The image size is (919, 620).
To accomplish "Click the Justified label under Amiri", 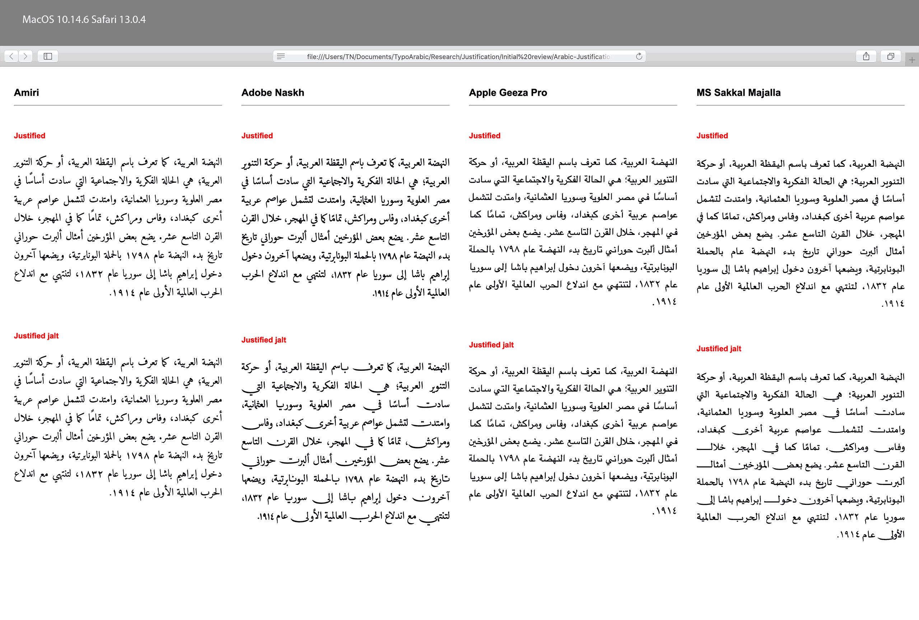I will tap(30, 136).
